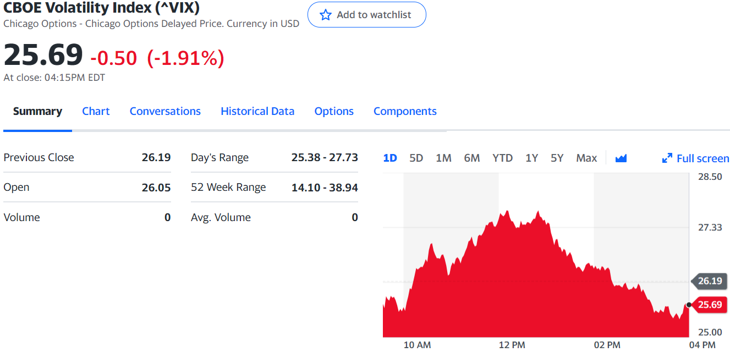Select the 5Y chart range
Viewport: 730px width, 352px height.
[x=557, y=158]
